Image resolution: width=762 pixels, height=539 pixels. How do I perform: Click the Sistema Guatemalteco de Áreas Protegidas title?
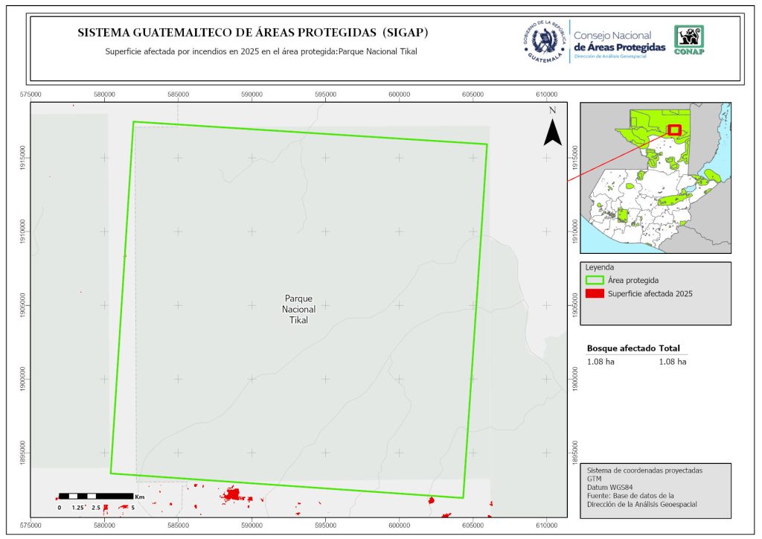click(x=253, y=34)
